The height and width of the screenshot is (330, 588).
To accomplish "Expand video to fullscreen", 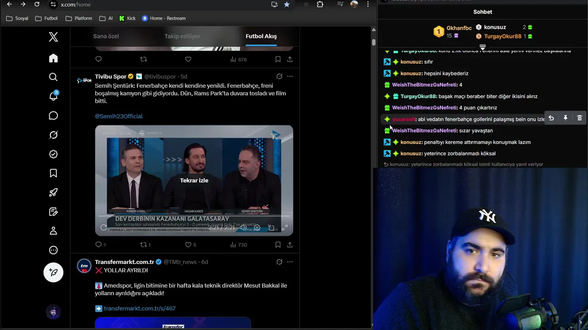I will point(285,228).
